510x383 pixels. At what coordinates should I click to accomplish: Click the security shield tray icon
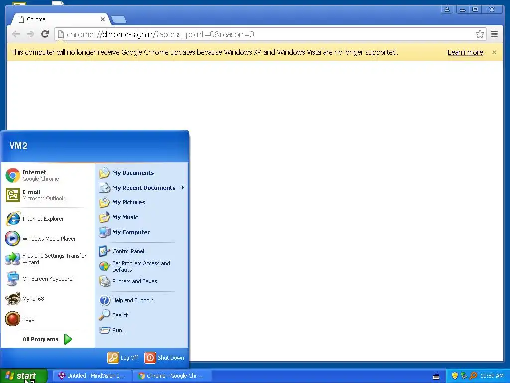pyautogui.click(x=455, y=376)
